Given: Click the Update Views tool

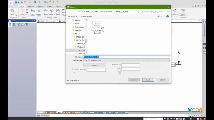Looking at the screenshot, I should 39,13.
